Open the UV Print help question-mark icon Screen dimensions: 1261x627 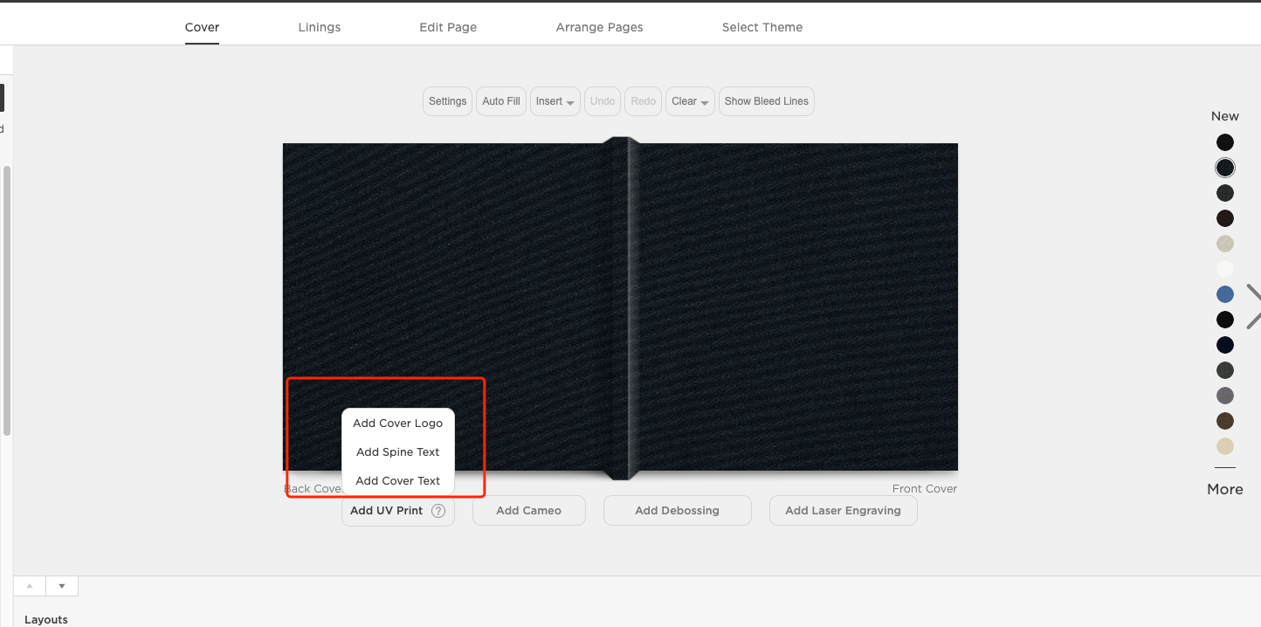tap(438, 511)
